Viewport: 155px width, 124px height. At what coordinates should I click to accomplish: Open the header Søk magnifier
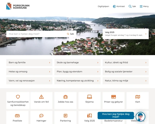coord(132,6)
